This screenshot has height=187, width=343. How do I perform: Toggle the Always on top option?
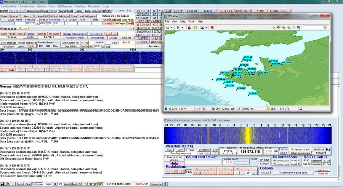174,157
